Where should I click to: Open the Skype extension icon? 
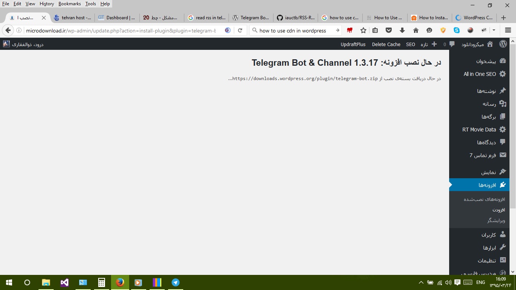click(x=457, y=30)
